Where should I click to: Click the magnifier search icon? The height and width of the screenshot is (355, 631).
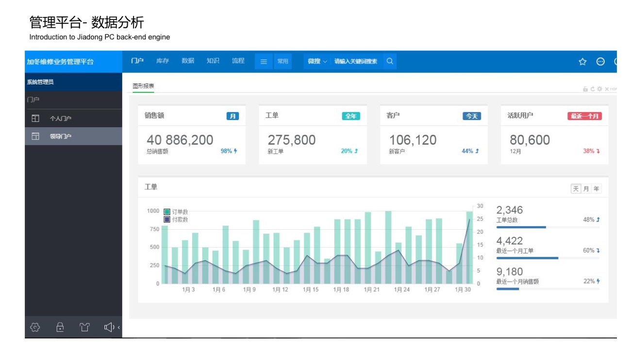click(x=389, y=61)
